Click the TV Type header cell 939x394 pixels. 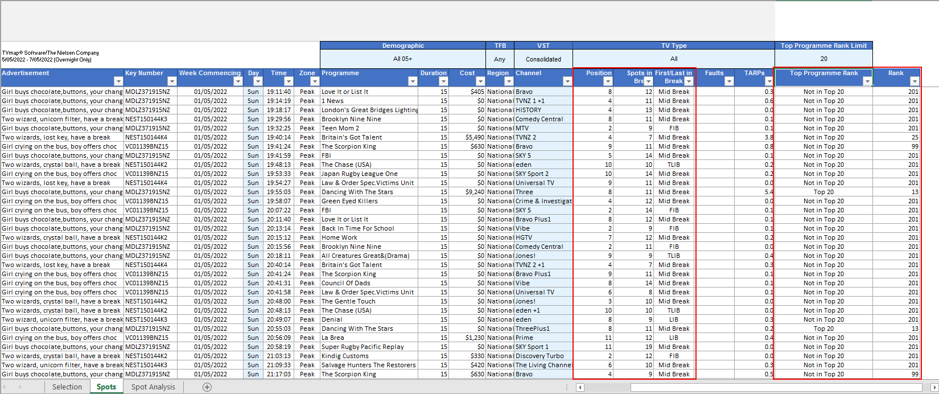click(x=674, y=46)
